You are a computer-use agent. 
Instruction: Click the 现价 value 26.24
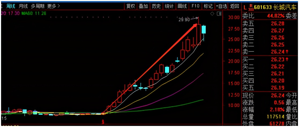coord(278,95)
